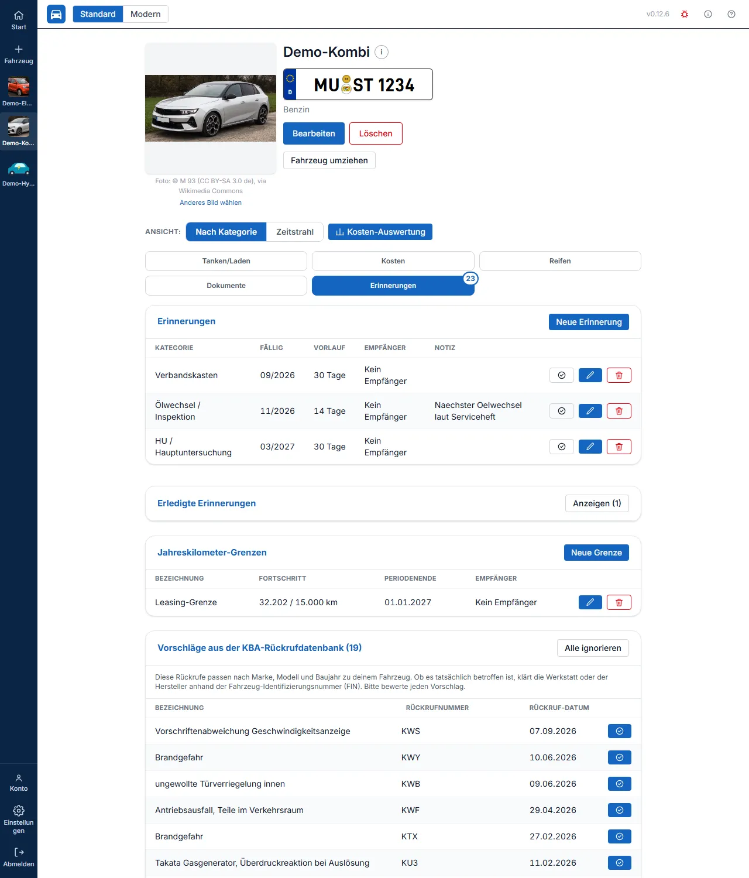
Task: Click the Anderes Bild wählen link
Action: coord(211,203)
